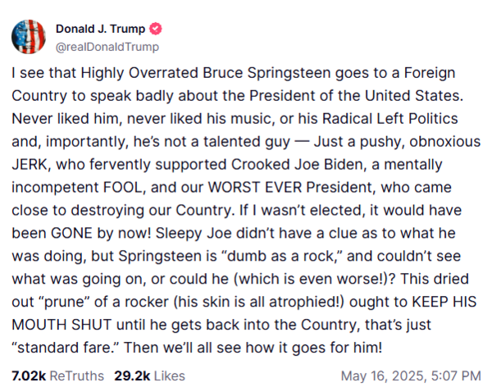The height and width of the screenshot is (387, 492).
Task: Open the flag-themed profile avatar
Action: (29, 37)
